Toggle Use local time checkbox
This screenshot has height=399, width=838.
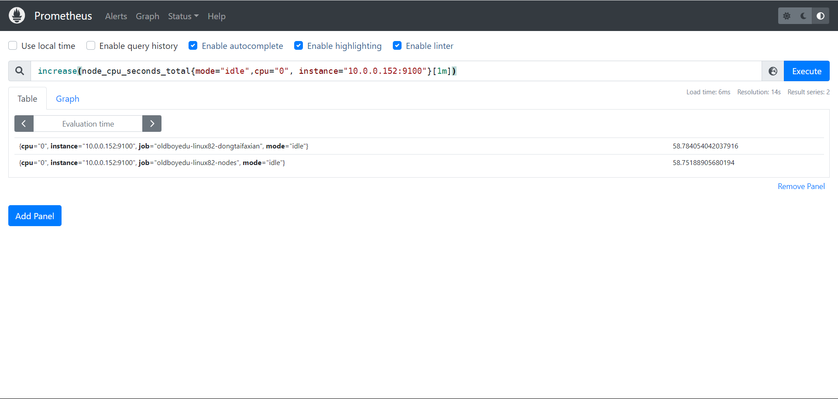(13, 46)
